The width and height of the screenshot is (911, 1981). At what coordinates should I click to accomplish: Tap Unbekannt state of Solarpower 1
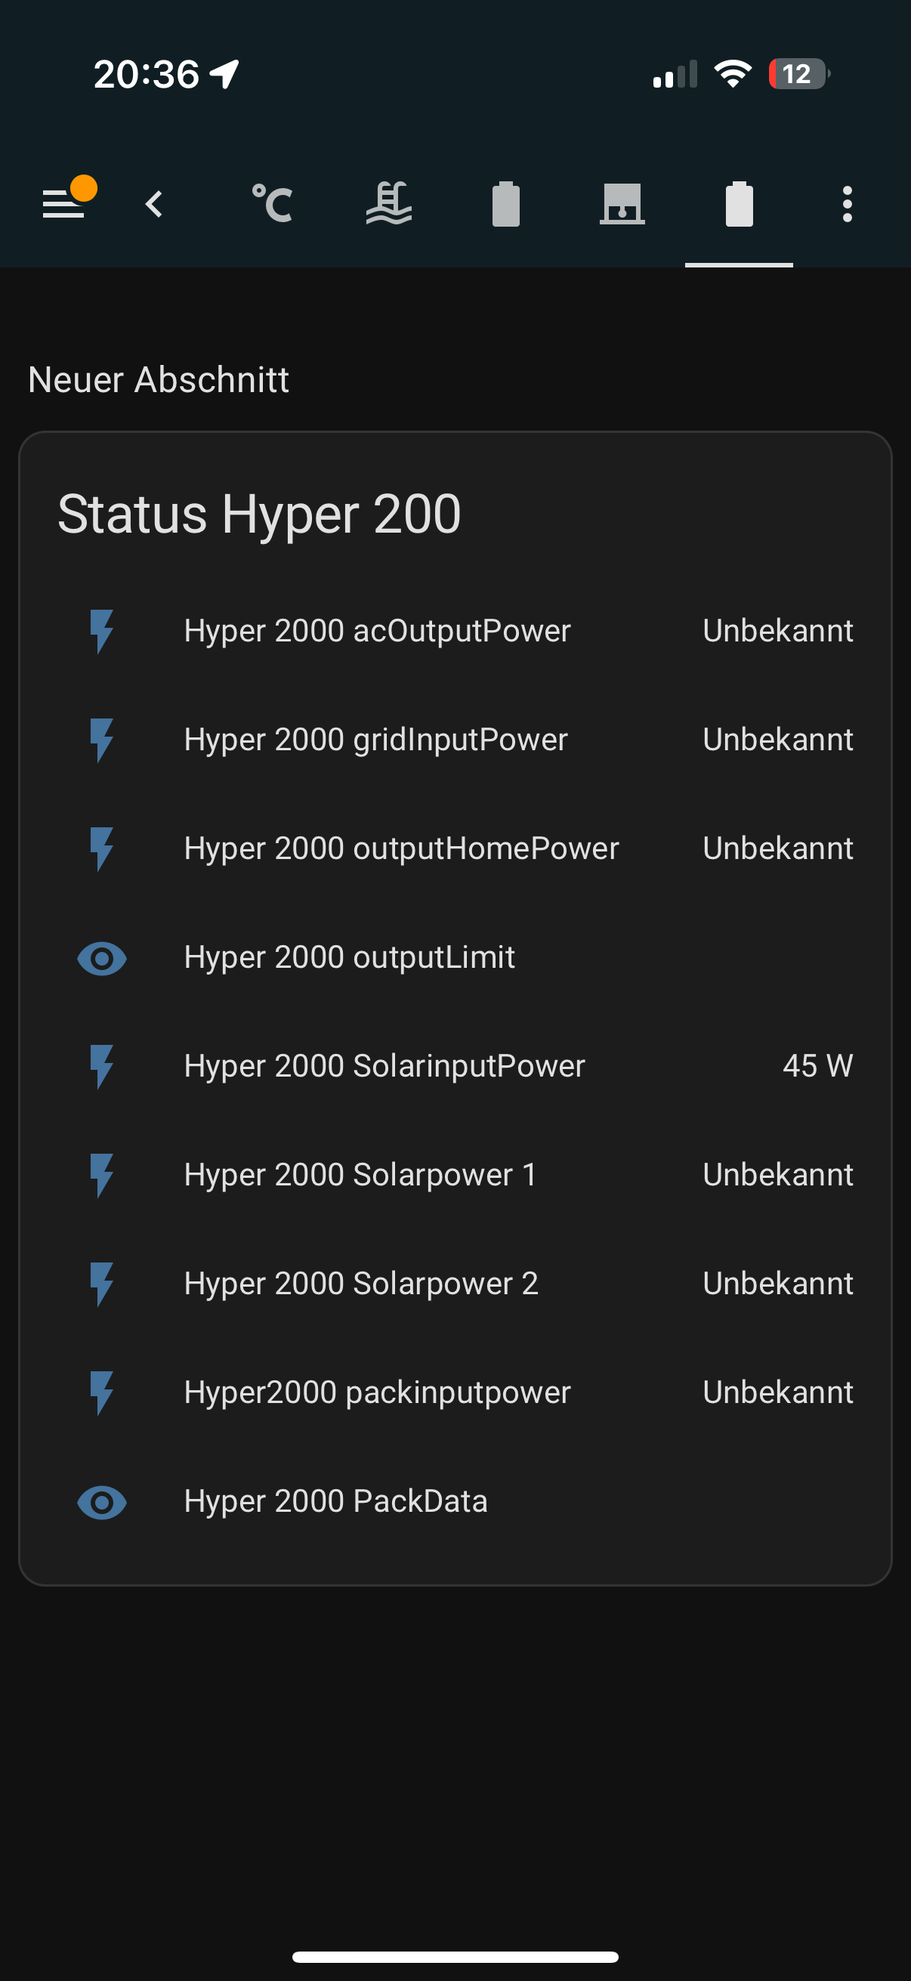click(777, 1175)
